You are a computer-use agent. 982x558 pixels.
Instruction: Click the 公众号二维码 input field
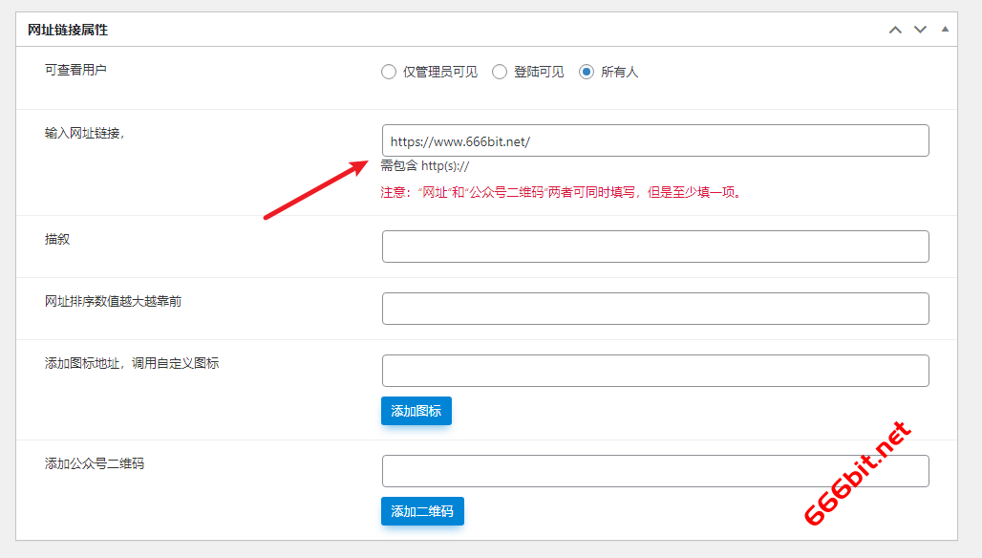pos(654,471)
